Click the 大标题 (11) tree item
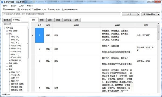The height and width of the screenshot is (97, 162). 16,51
